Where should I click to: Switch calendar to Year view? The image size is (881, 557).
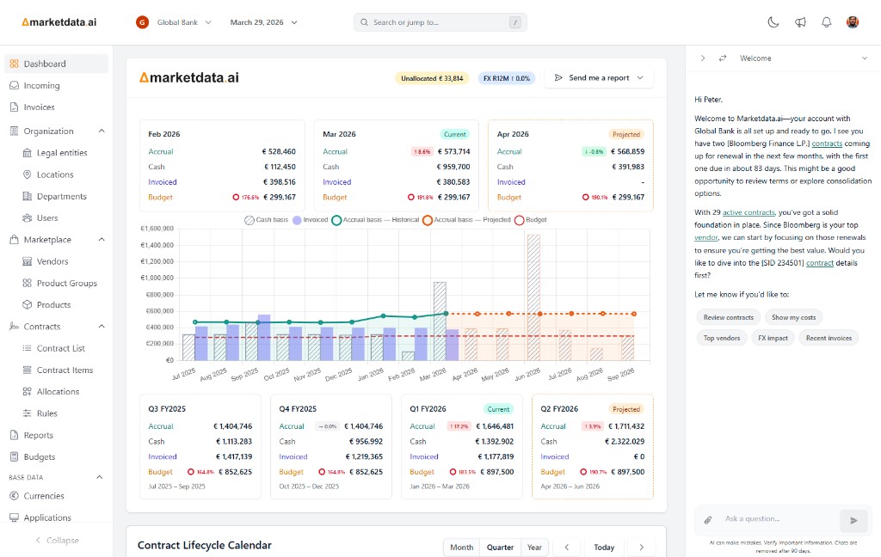coord(534,548)
